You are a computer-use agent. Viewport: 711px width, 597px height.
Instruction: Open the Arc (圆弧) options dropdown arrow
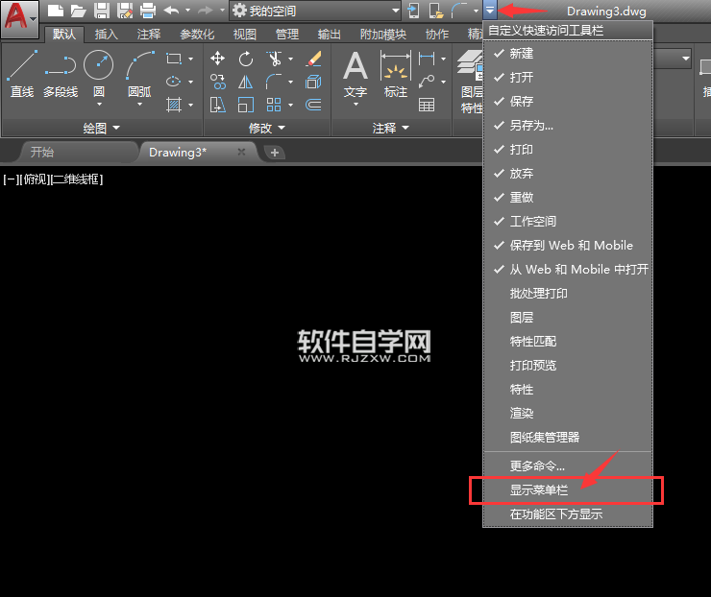[139, 105]
